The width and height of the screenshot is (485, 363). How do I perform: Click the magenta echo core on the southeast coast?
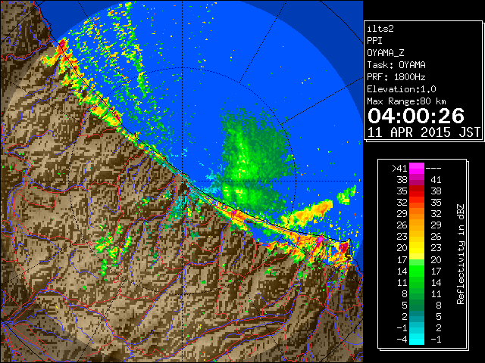click(x=321, y=239)
